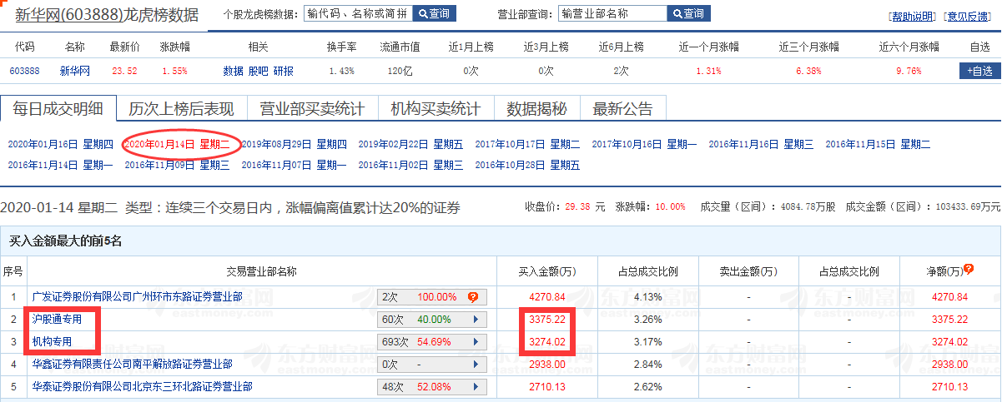This screenshot has width=1002, height=402.
Task: Click the 3274.02 buy amount cell
Action: tap(547, 342)
